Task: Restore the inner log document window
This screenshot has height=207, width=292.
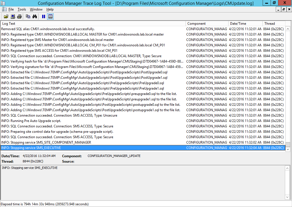Action: (x=284, y=9)
